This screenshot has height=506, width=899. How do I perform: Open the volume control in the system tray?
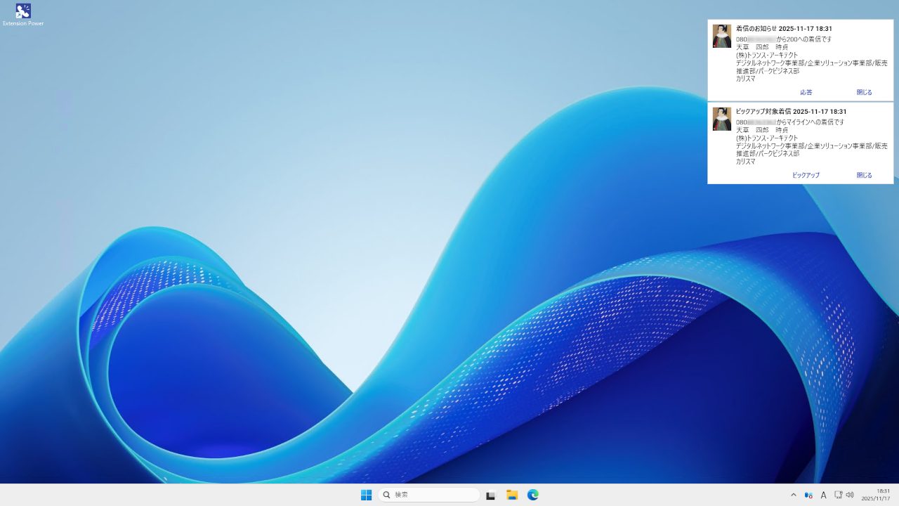(850, 494)
